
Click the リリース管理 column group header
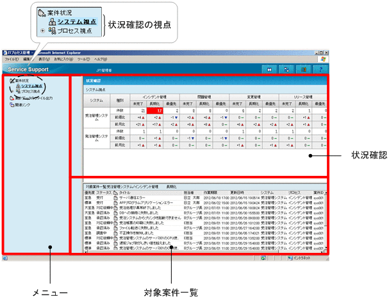[x=302, y=97]
